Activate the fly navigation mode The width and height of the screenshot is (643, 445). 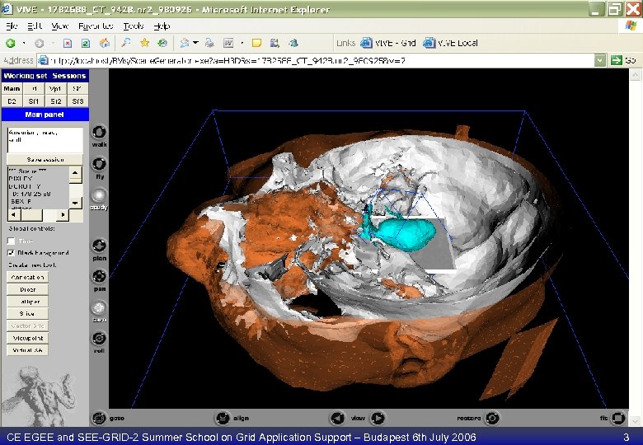tap(99, 164)
